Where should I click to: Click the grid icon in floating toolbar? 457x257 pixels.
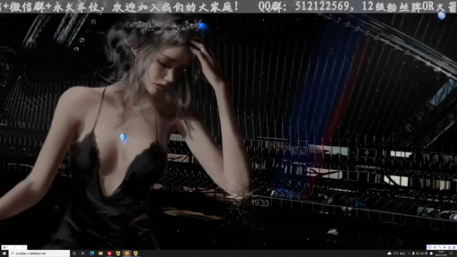(454, 247)
